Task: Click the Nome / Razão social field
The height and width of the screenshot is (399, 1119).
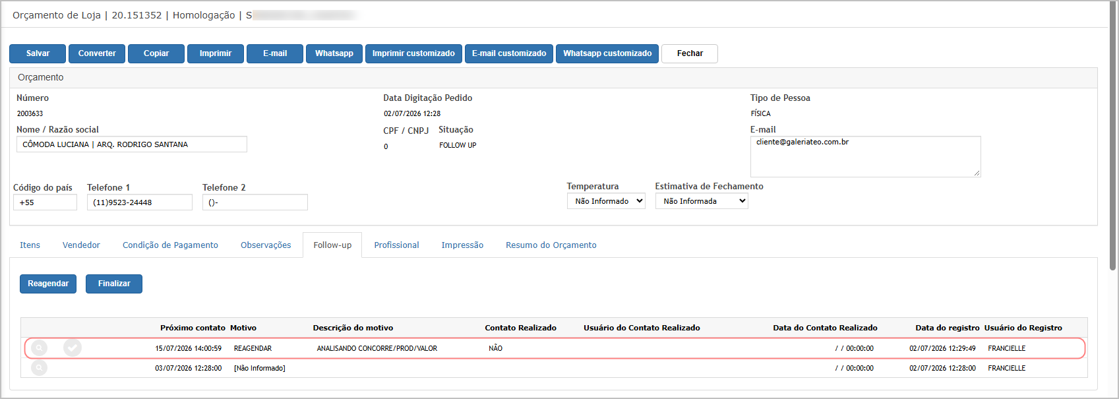Action: click(132, 144)
